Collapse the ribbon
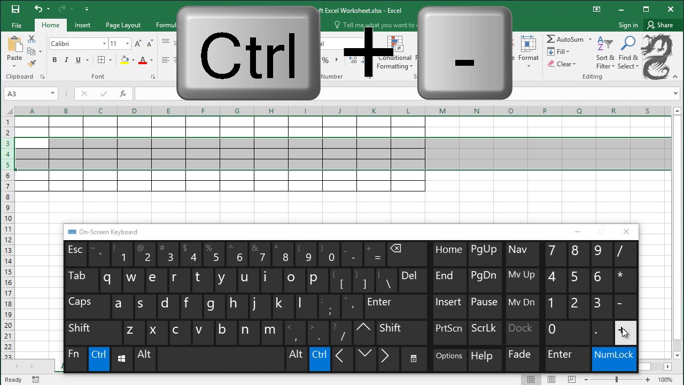The height and width of the screenshot is (385, 684). (675, 77)
